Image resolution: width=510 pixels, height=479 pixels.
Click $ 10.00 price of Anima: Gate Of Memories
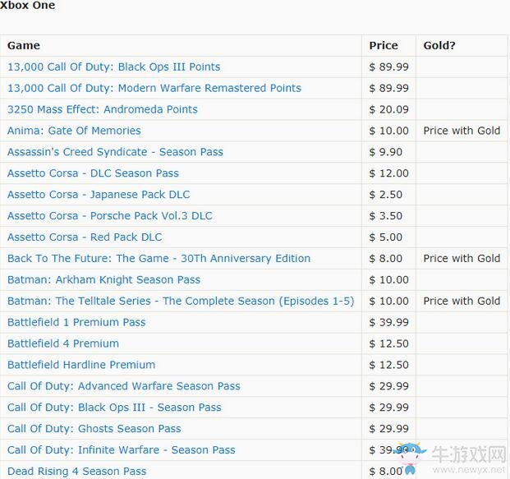[x=389, y=131]
